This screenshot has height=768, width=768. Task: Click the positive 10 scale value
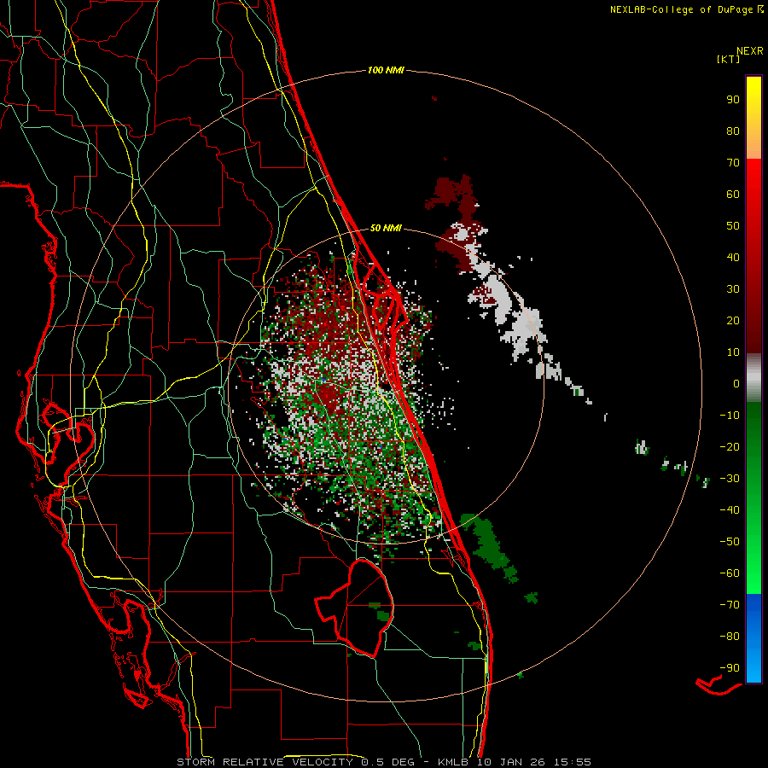click(x=733, y=352)
